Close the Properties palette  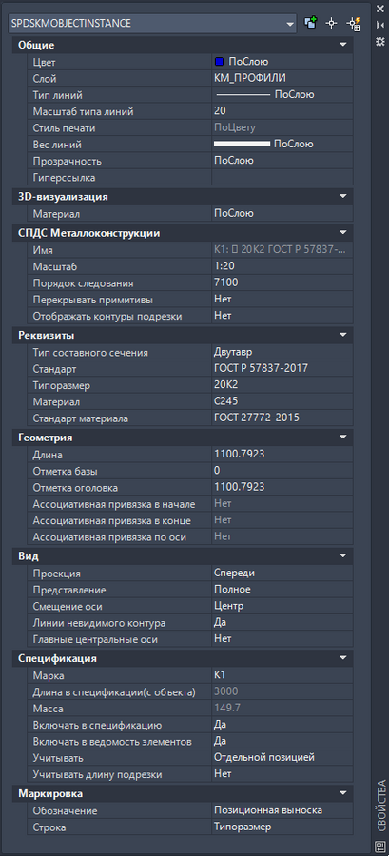coord(380,9)
